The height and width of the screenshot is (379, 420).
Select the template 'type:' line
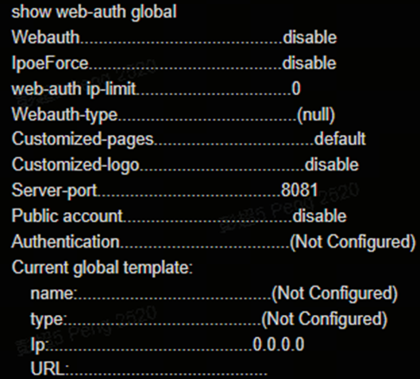209,319
